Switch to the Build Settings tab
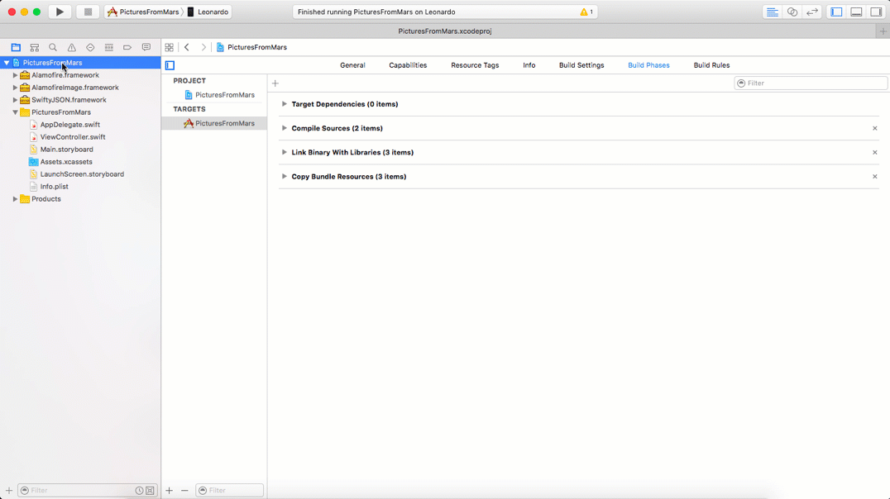890x499 pixels. click(x=581, y=65)
